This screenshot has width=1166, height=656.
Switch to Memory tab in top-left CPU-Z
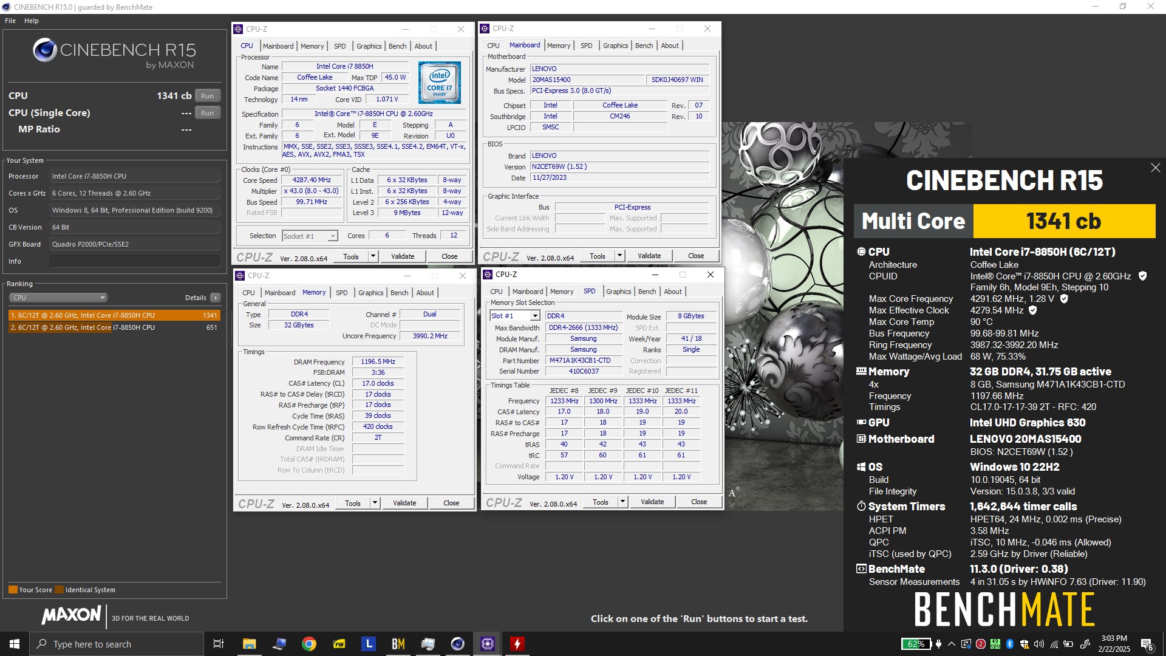pyautogui.click(x=312, y=46)
